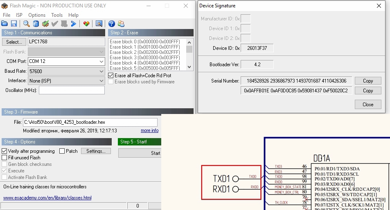Click the Open file folder toolbar icon
Screen dimensions: 390x210
click(5, 24)
